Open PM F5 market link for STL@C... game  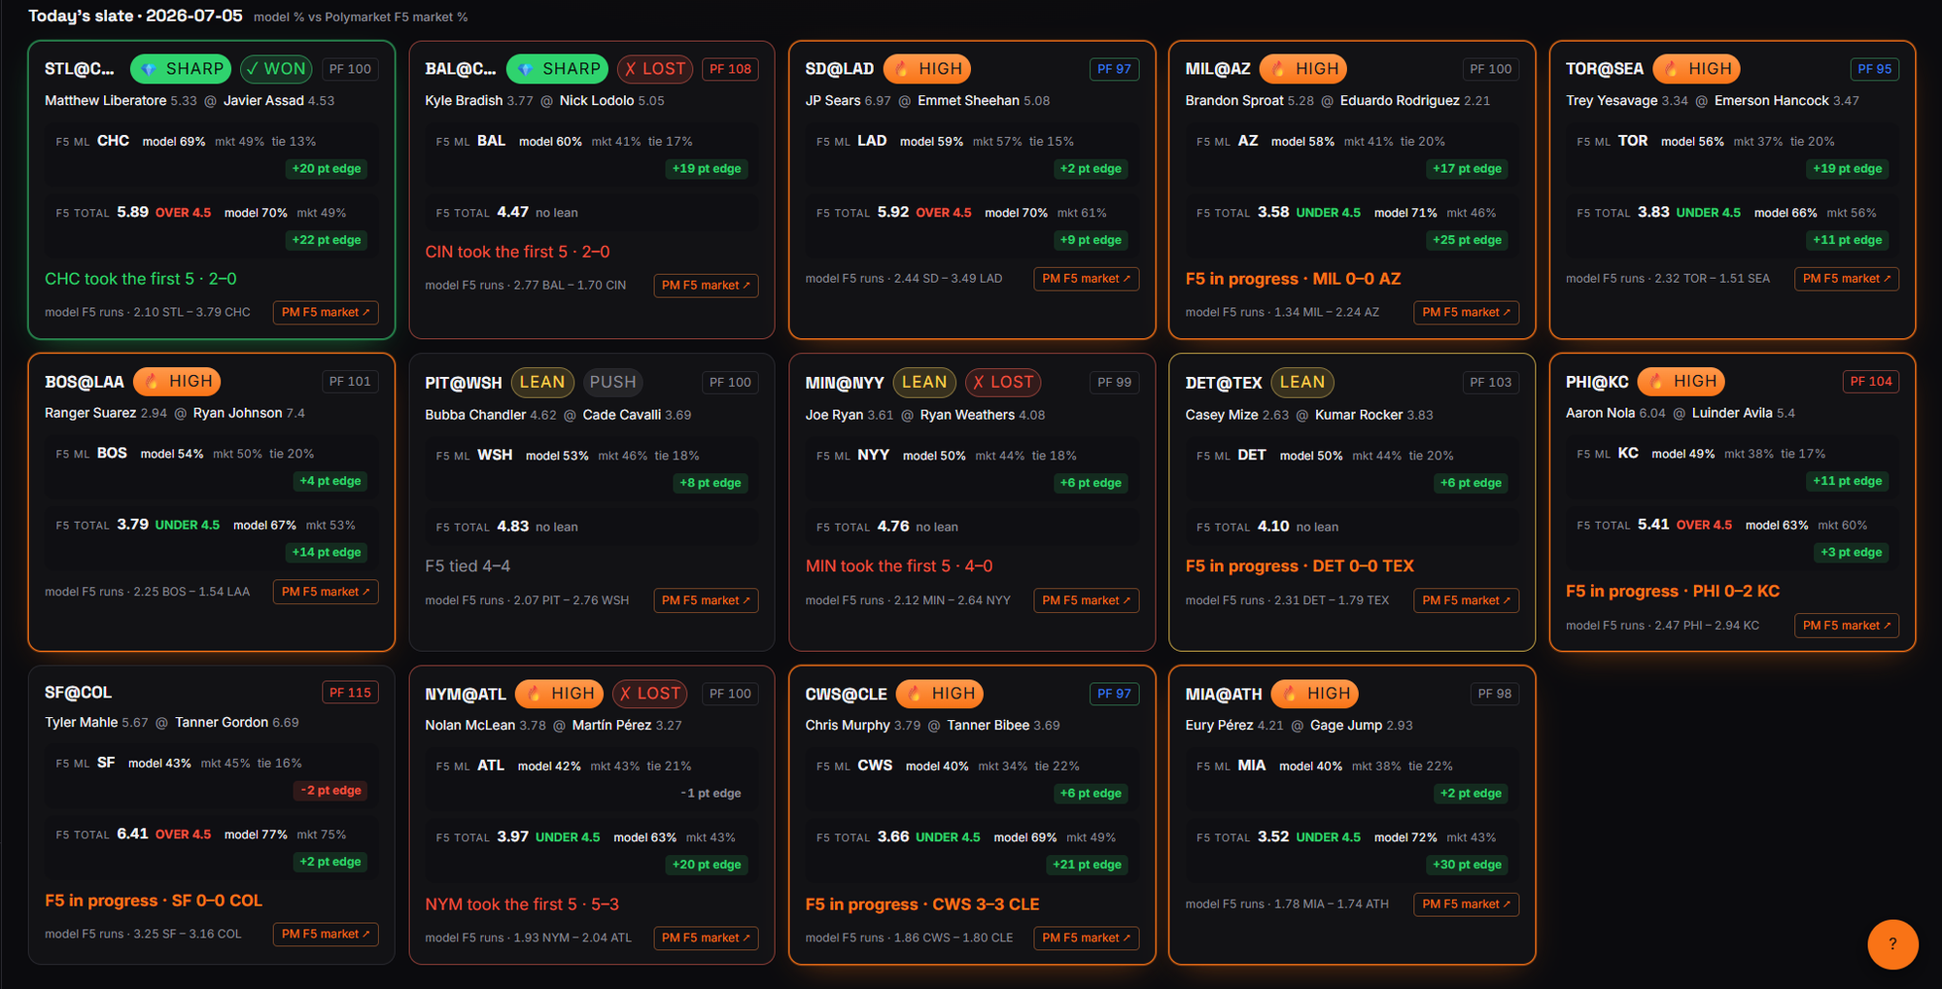point(326,313)
